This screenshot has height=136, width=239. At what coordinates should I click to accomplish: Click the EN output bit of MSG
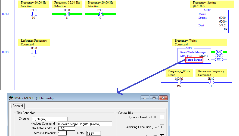click(x=219, y=52)
